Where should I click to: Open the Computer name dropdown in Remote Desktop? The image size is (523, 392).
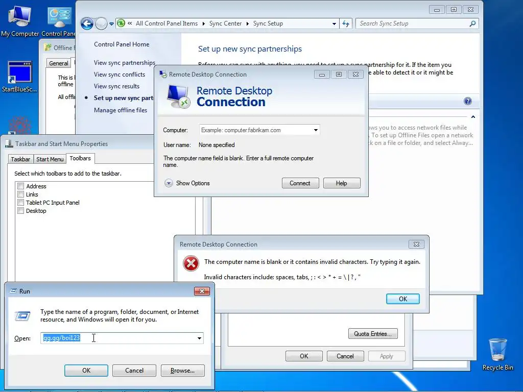pos(316,130)
